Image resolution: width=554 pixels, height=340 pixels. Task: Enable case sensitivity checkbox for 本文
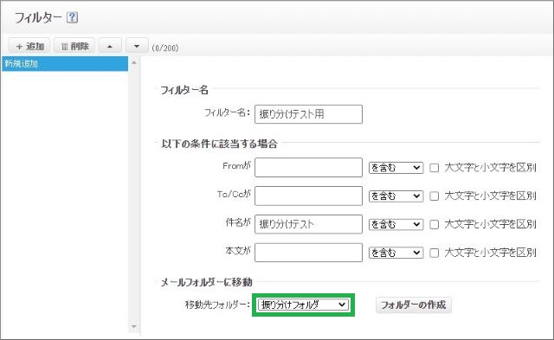435,253
